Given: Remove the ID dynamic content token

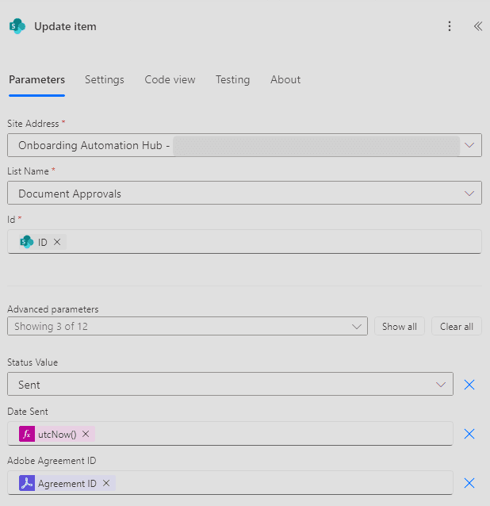Looking at the screenshot, I should (57, 242).
